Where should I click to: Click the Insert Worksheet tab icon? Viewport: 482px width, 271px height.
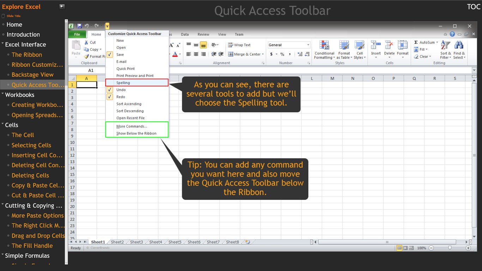248,242
